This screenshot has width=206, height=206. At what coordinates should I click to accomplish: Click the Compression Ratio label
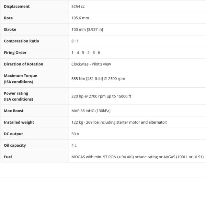(21, 41)
